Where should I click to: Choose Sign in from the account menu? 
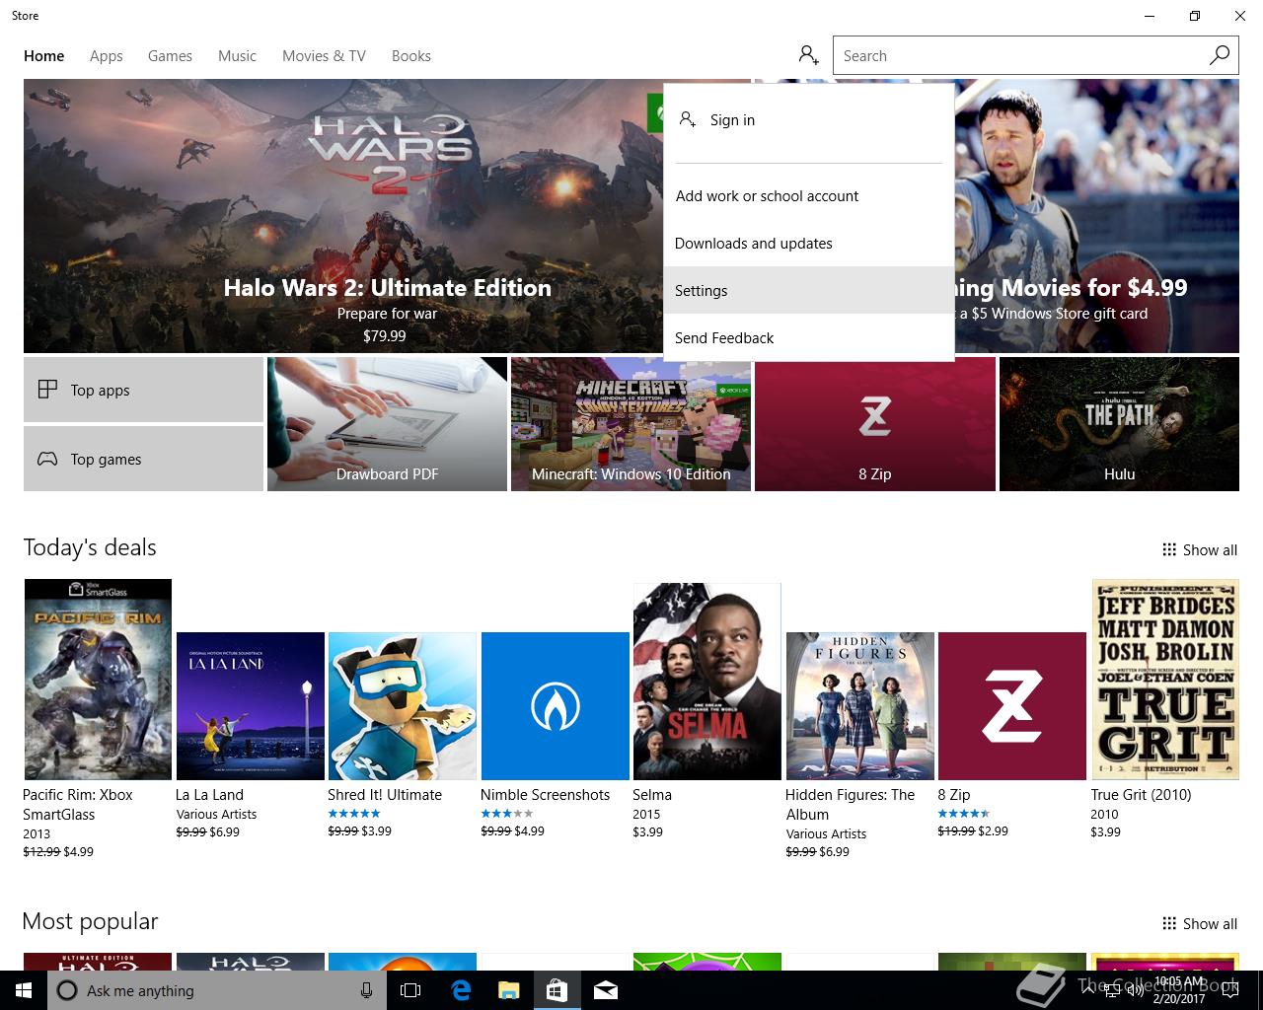pyautogui.click(x=809, y=119)
